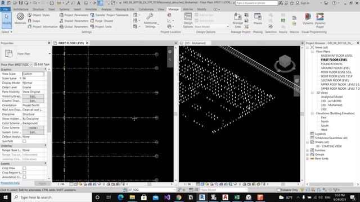
Task: Open Design Options tool
Action: 188,21
